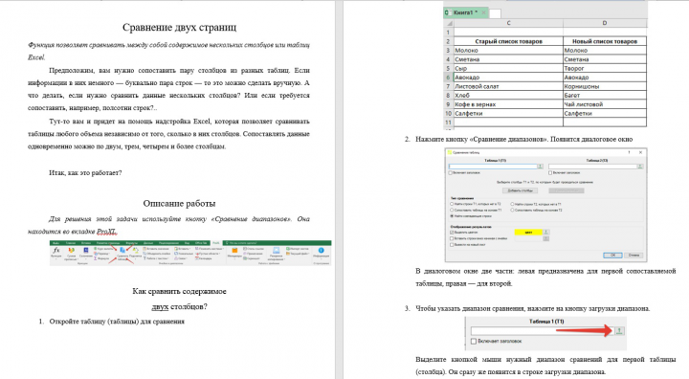Click cell 'Салфетки' in column D
689x379 pixels.
click(605, 114)
